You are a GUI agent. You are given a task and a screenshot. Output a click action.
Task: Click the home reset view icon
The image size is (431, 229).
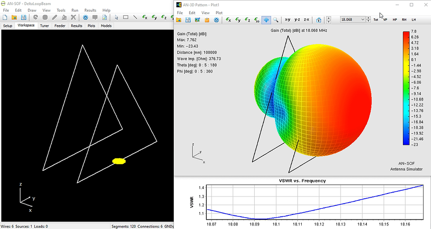click(x=318, y=20)
